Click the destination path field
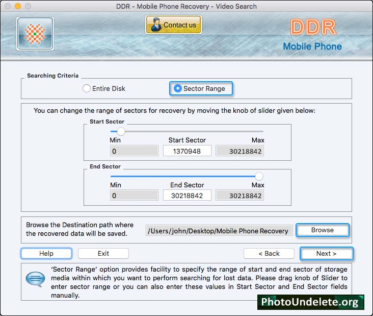This screenshot has height=316, width=373. (x=219, y=231)
